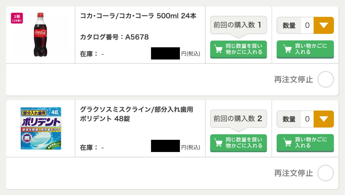
Task: Click the Coca-Cola bottle product thumbnail
Action: point(40,34)
